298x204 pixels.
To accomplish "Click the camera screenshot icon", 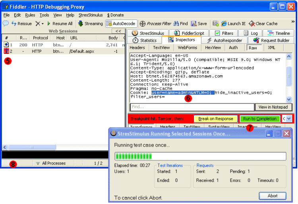I will point(215,23).
